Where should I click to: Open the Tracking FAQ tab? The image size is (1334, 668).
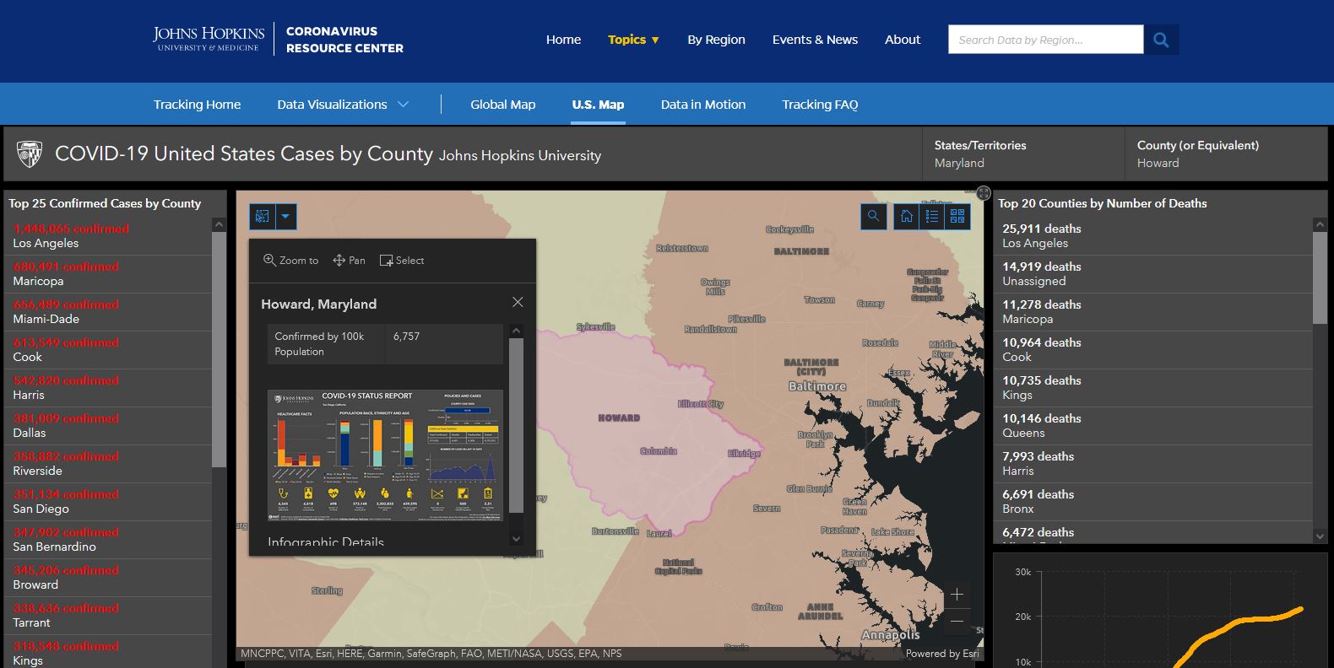click(x=820, y=105)
